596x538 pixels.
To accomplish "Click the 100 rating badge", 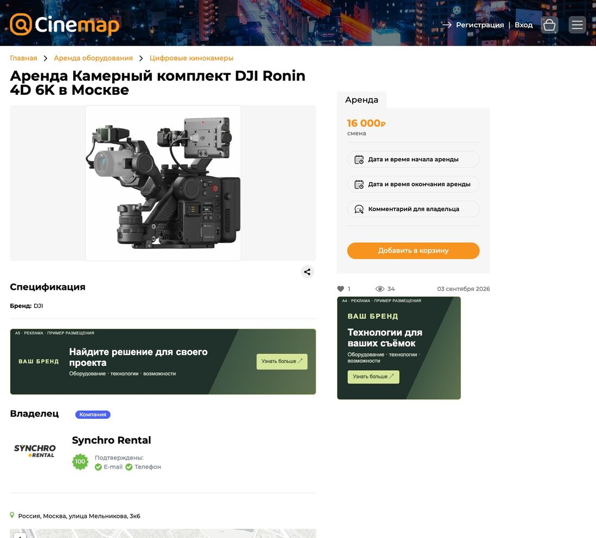I will tap(80, 462).
